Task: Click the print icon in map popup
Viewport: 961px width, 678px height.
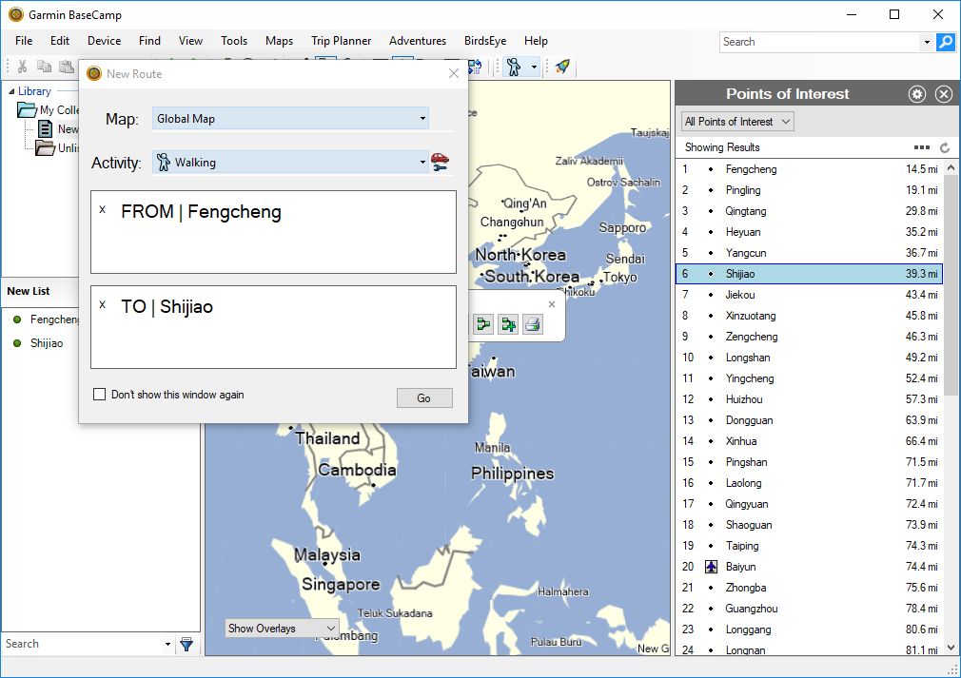Action: [533, 324]
